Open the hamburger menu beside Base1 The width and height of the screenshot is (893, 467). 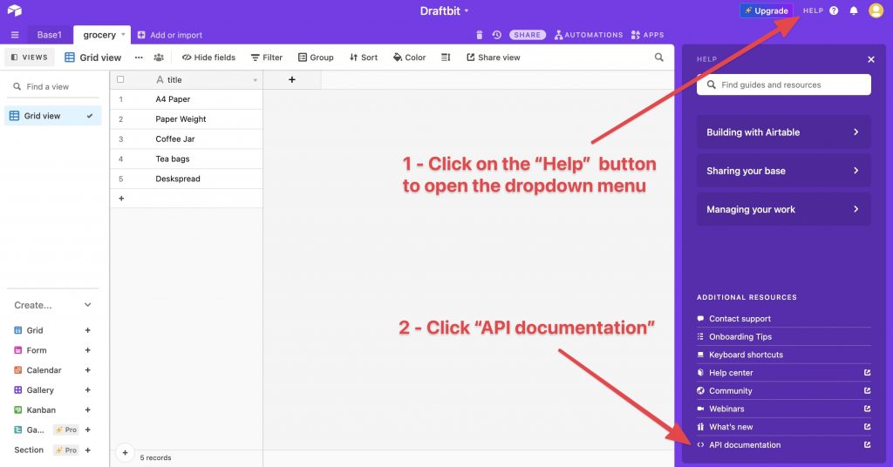(x=15, y=35)
